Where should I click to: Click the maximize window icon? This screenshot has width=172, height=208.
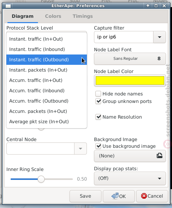pyautogui.click(x=156, y=6)
